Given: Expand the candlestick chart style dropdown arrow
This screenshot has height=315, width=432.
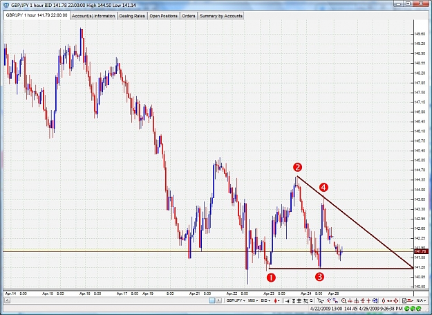Looking at the screenshot, I should (x=279, y=300).
